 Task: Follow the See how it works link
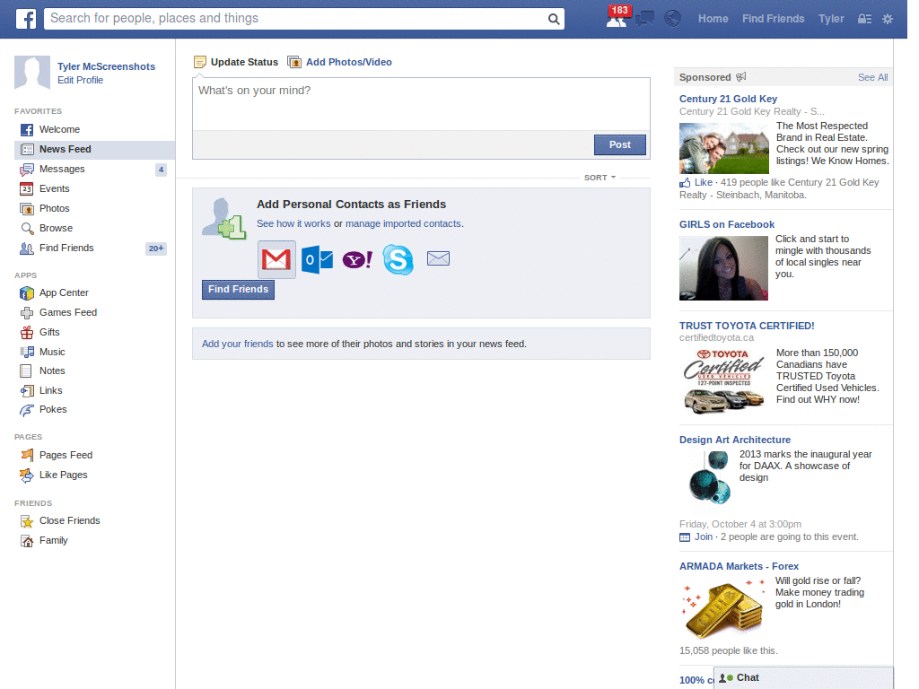pyautogui.click(x=293, y=223)
